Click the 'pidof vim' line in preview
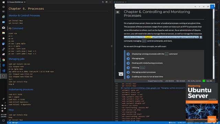 13,33
